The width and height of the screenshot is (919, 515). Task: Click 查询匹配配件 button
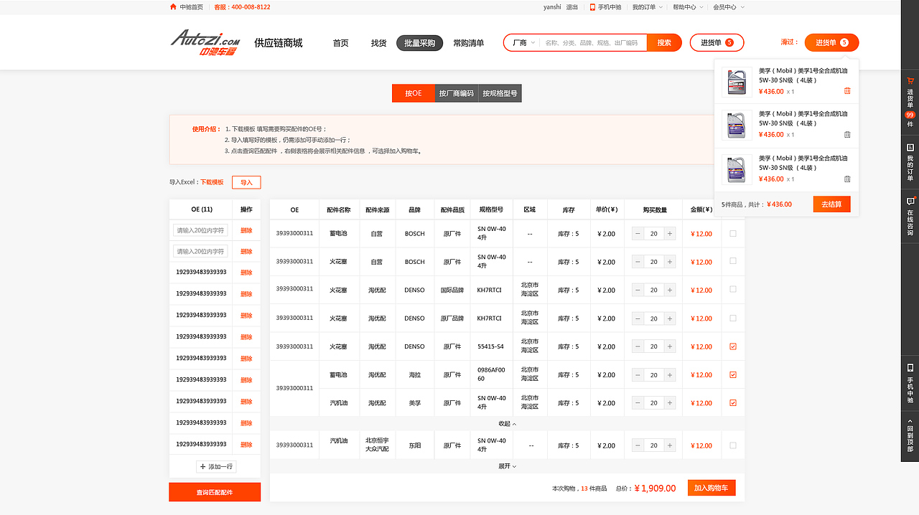[215, 492]
